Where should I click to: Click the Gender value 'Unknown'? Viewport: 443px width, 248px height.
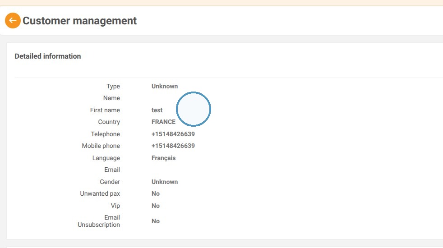[x=165, y=182]
